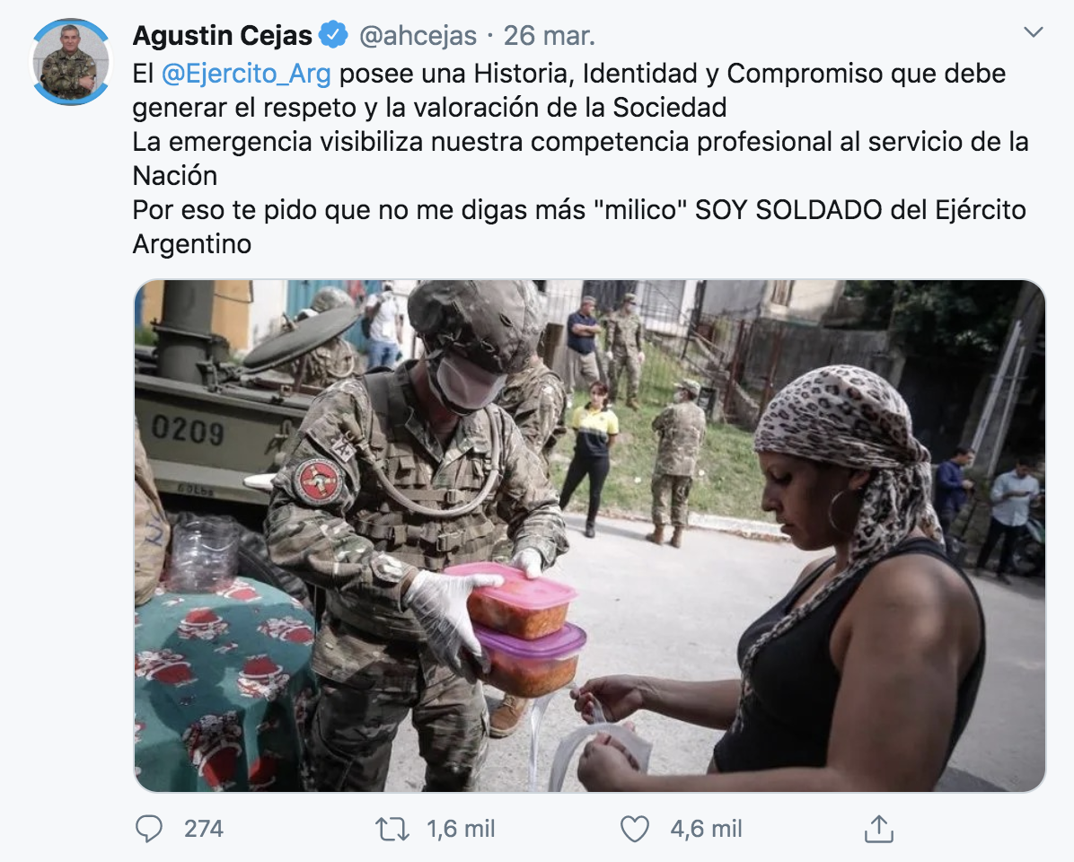Click the reply speech bubble icon

149,829
